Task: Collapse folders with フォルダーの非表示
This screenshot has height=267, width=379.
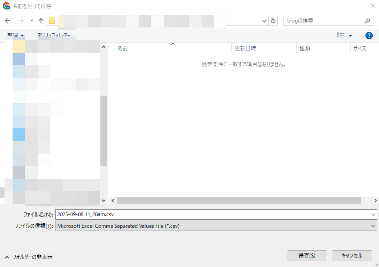Action: tap(29, 257)
